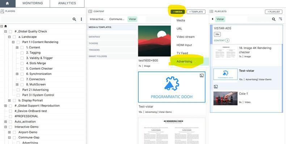Choose Advertising from the media menu

click(189, 62)
